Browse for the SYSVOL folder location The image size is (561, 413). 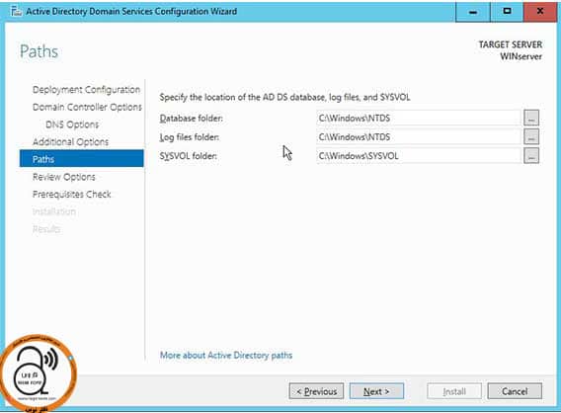click(x=531, y=156)
